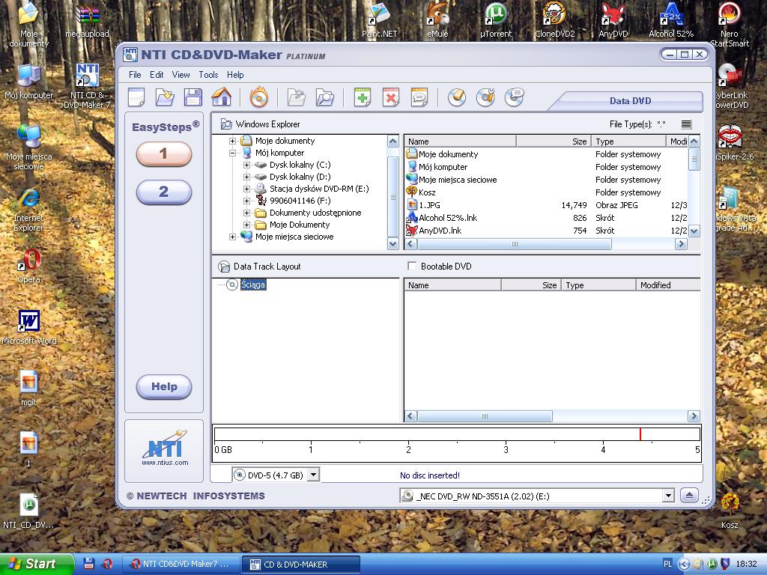
Task: Click EasySteps button 2
Action: 164,192
